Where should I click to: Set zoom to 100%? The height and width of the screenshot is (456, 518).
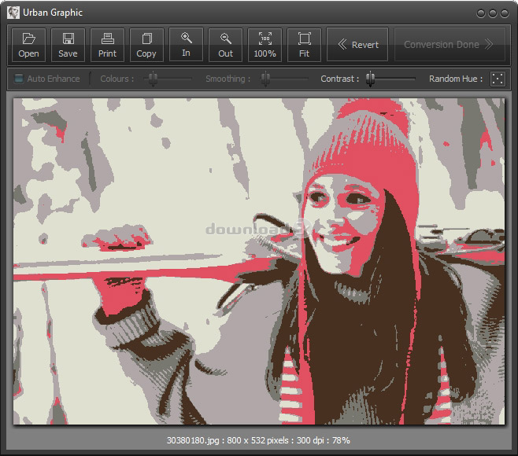[265, 45]
